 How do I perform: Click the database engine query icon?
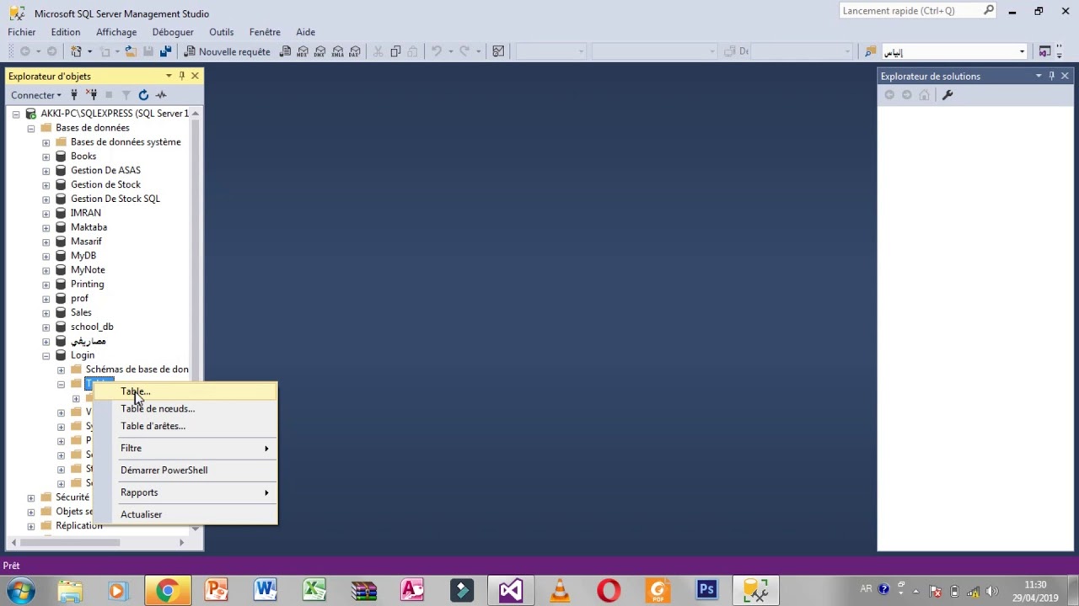click(285, 51)
